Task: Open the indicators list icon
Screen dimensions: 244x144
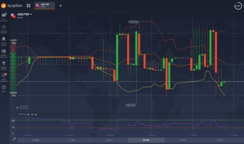Action: (x=13, y=140)
